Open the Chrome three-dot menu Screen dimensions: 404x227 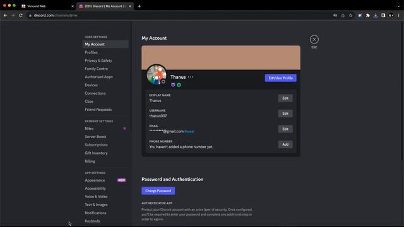click(x=398, y=15)
